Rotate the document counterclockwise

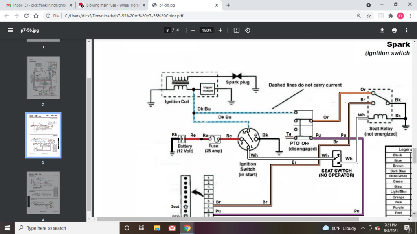click(x=247, y=31)
